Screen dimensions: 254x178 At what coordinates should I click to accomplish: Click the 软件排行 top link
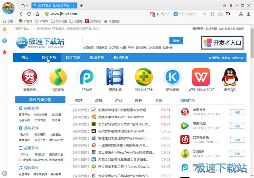click(x=238, y=29)
